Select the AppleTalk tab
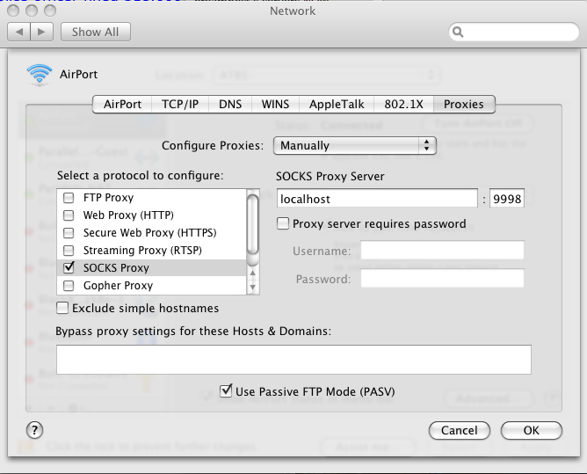 click(x=337, y=104)
